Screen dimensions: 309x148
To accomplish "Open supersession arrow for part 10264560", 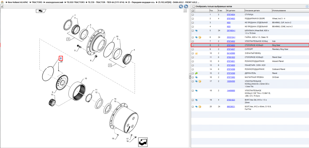I will point(196,81).
